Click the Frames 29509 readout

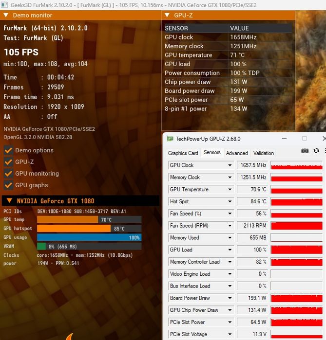34,87
